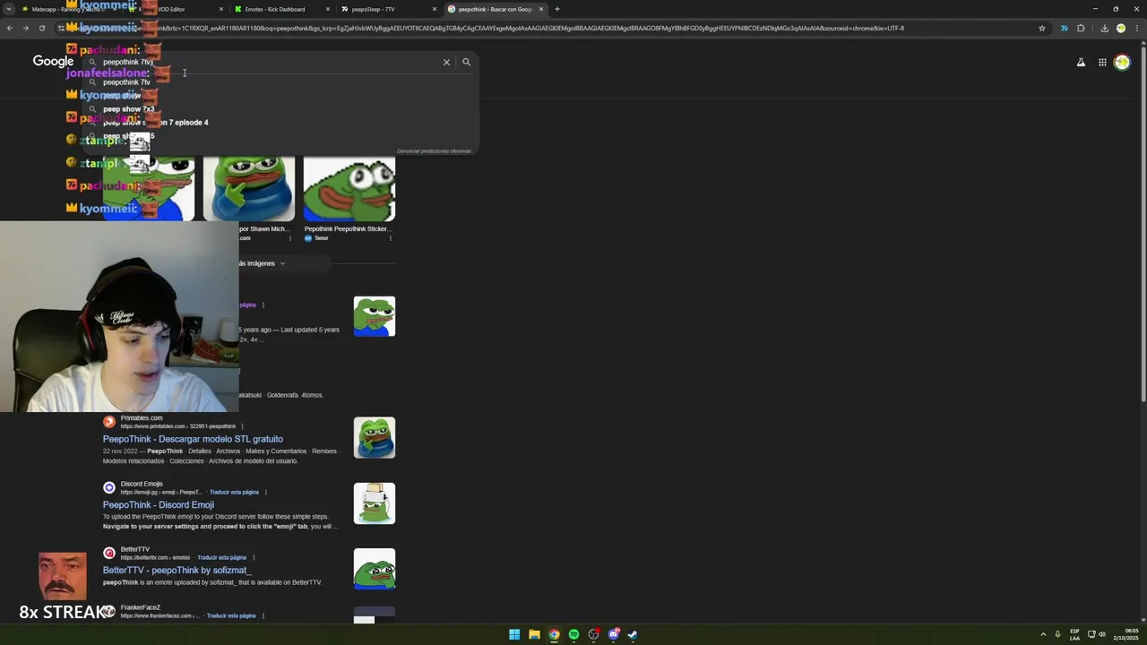Clear the search box with the X
Image resolution: width=1147 pixels, height=645 pixels.
(446, 62)
